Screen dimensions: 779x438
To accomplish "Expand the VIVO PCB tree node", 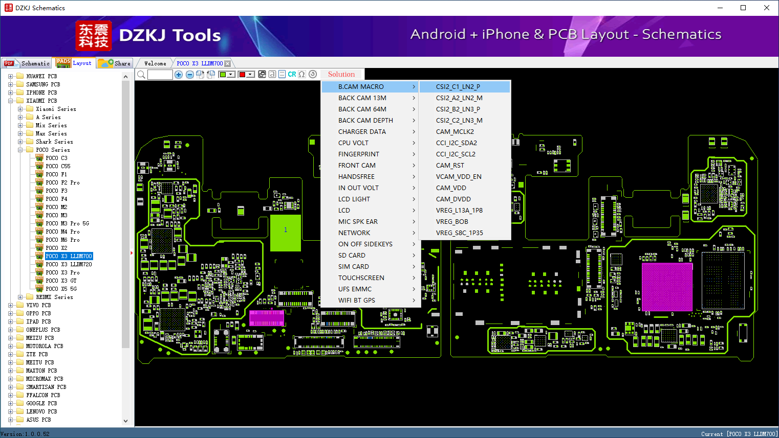I will pyautogui.click(x=10, y=305).
